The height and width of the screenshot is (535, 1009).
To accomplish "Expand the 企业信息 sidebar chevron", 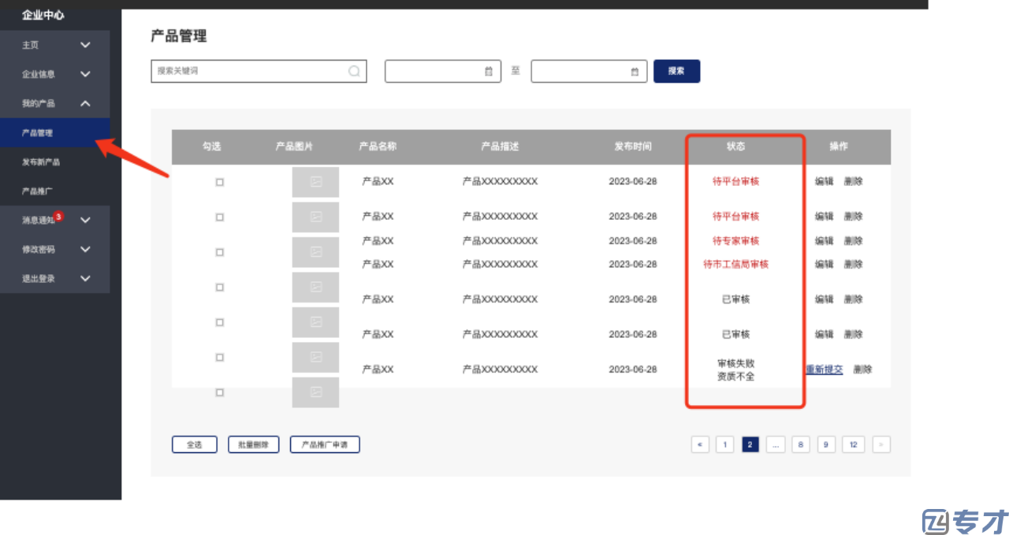I will coord(85,74).
